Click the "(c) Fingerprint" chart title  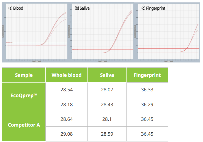coord(153,8)
